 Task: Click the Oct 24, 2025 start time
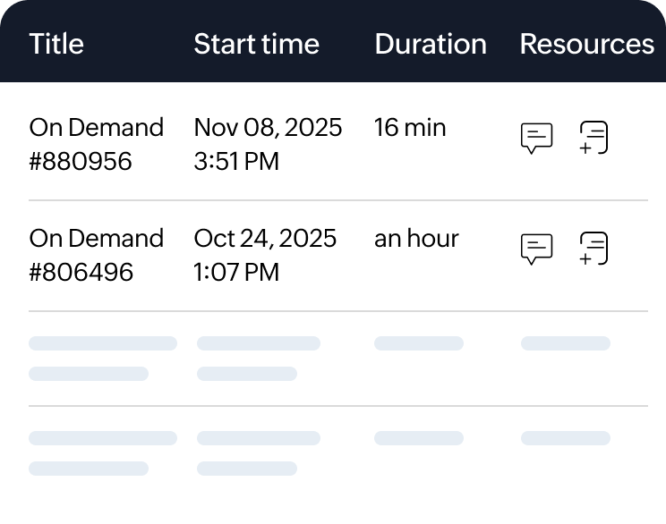(264, 255)
